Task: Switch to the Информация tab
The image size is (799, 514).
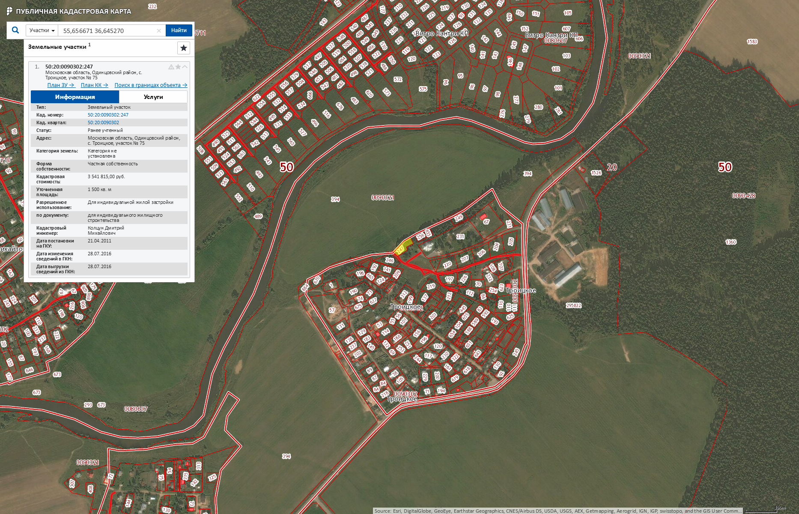Action: tap(75, 97)
